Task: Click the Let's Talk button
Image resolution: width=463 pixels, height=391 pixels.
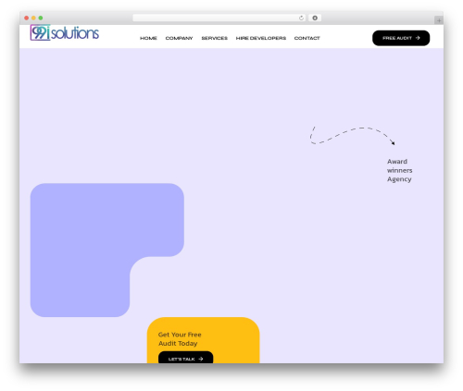Action: coord(185,358)
